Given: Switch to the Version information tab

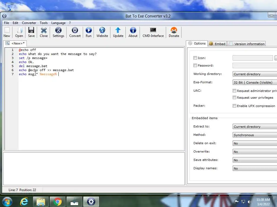Looking at the screenshot, I should pyautogui.click(x=247, y=44).
